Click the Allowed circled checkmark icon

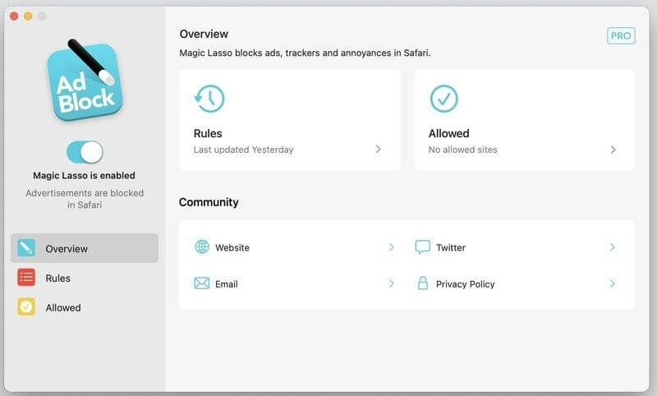443,99
